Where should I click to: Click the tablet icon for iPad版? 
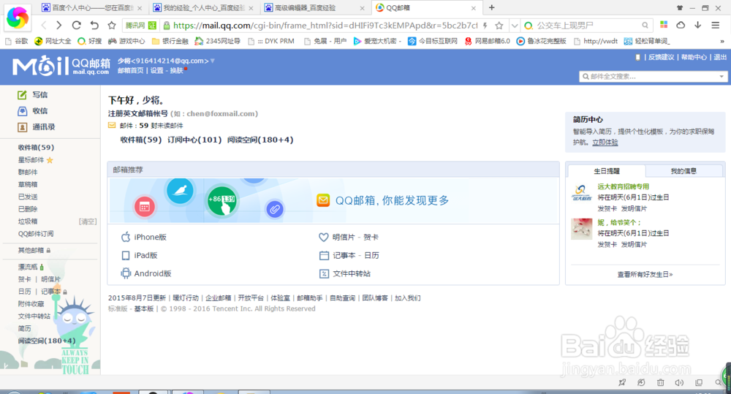(126, 256)
